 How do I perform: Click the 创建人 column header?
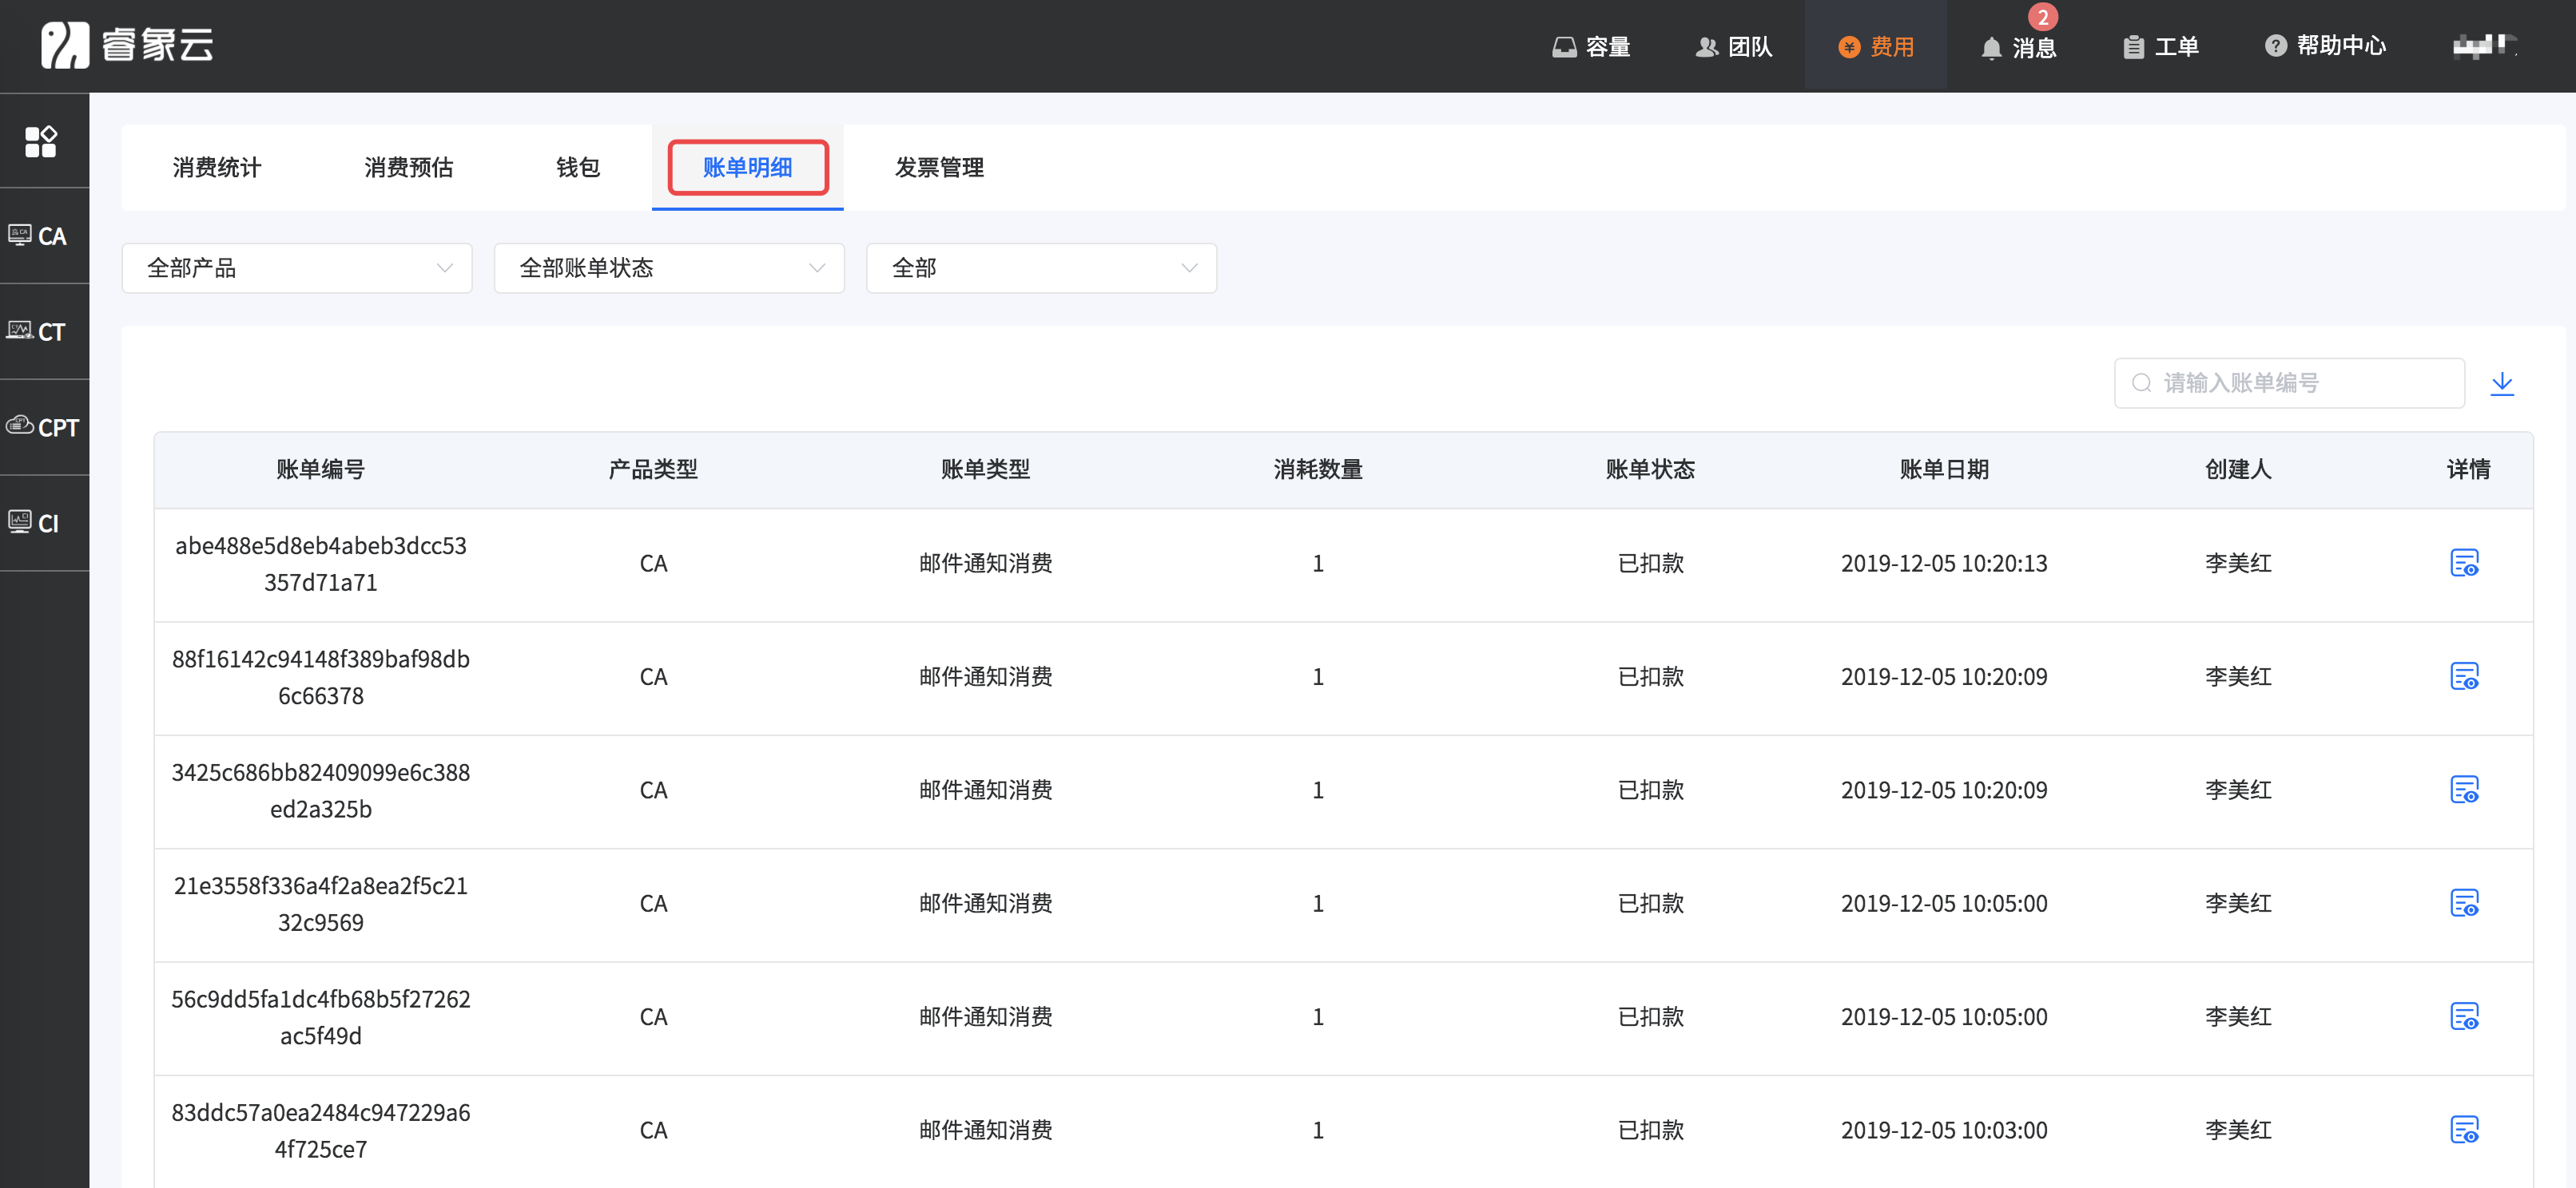2238,469
